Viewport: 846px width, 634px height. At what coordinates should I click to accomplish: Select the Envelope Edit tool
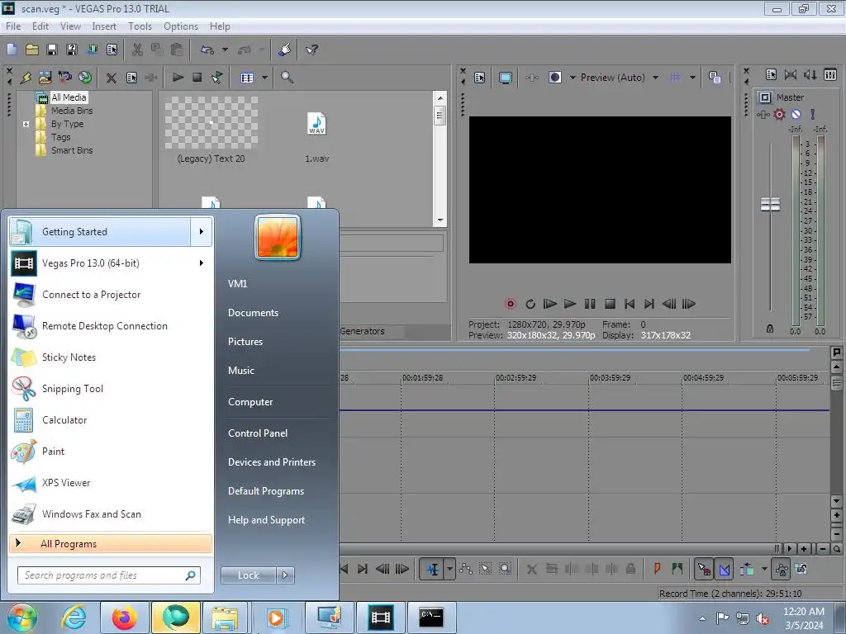pyautogui.click(x=466, y=569)
